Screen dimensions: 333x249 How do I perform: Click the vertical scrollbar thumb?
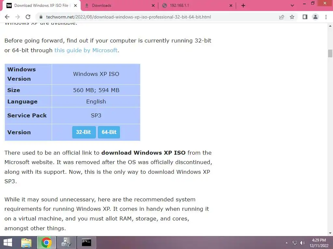[x=330, y=53]
